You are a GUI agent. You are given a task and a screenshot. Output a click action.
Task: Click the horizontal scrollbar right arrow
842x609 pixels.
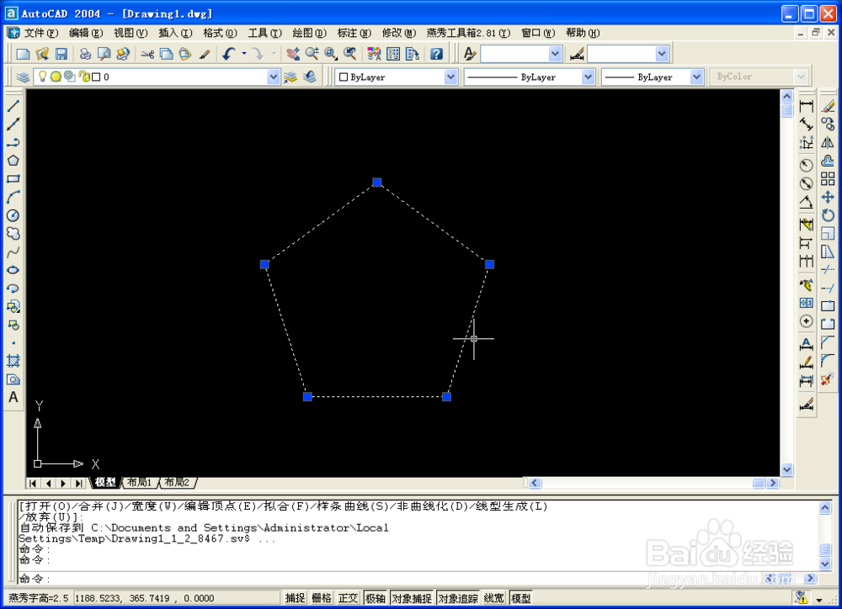pos(773,483)
